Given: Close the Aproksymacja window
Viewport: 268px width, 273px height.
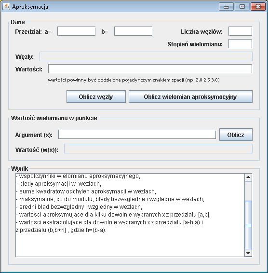Looking at the screenshot, I should coord(258,7).
